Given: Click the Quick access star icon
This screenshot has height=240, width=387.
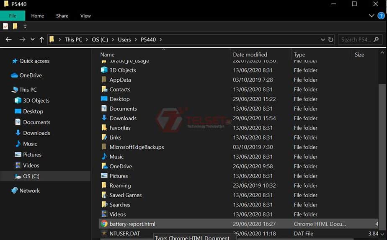Looking at the screenshot, I should pyautogui.click(x=15, y=61).
